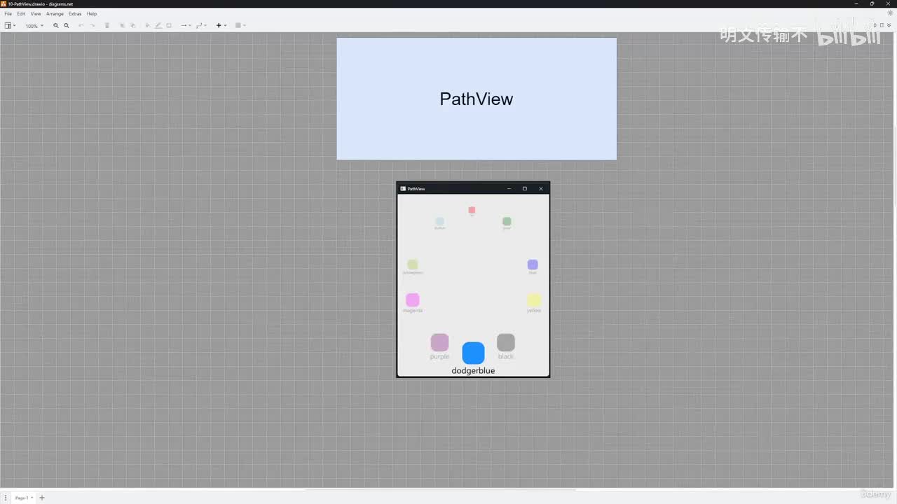897x504 pixels.
Task: Open the File menu
Action: click(x=8, y=14)
